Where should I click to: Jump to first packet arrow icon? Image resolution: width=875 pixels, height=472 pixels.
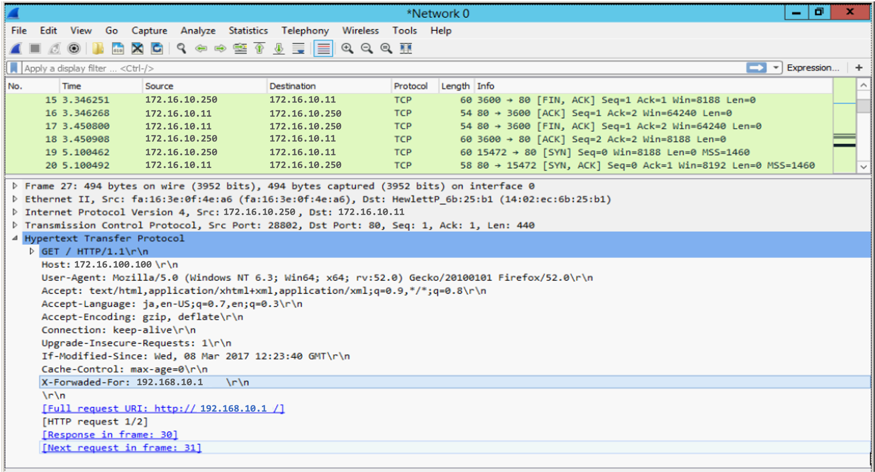[x=259, y=49]
